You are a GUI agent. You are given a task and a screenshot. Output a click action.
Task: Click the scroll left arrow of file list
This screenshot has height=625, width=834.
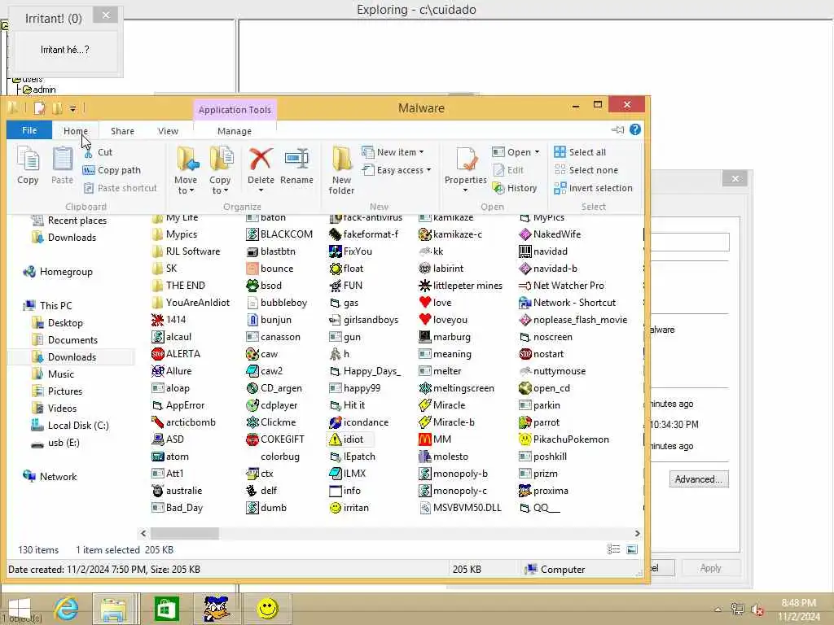click(x=143, y=533)
